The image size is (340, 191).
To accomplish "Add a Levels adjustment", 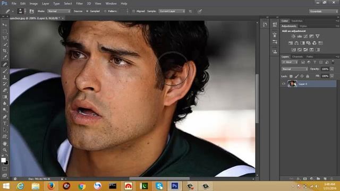I will [300, 37].
